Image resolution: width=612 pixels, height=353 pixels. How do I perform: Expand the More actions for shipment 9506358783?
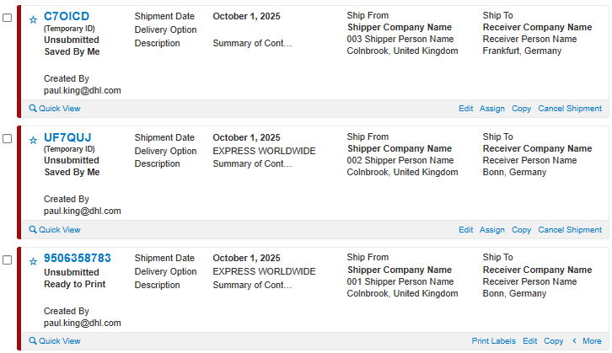point(587,341)
